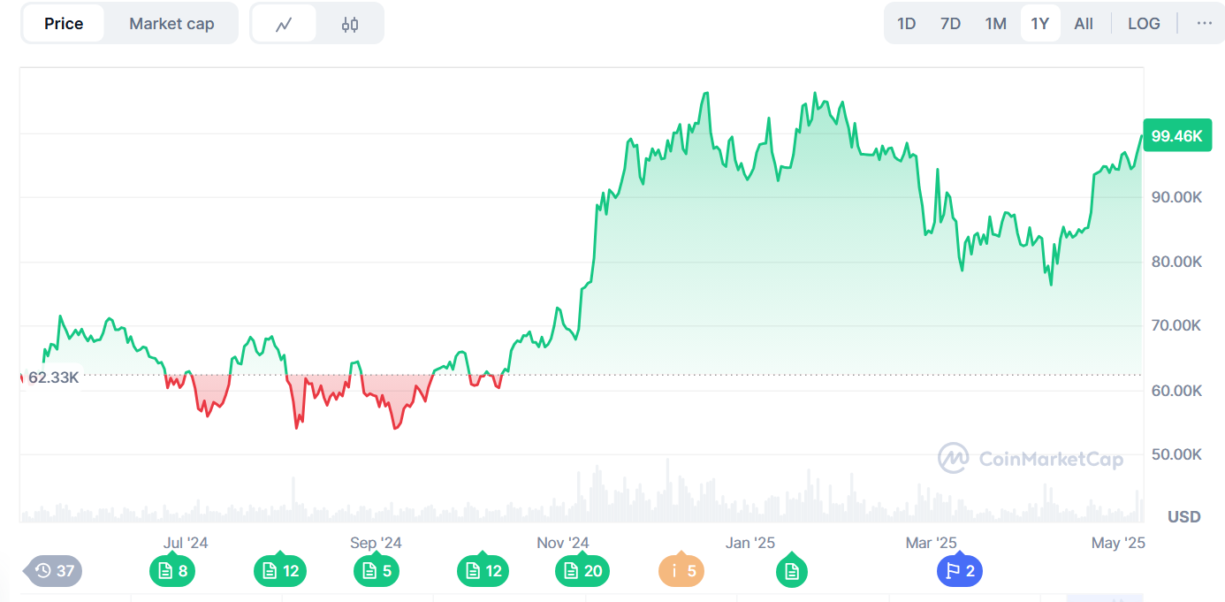The width and height of the screenshot is (1225, 602).
Task: Switch to the line chart view icon
Action: coord(284,24)
